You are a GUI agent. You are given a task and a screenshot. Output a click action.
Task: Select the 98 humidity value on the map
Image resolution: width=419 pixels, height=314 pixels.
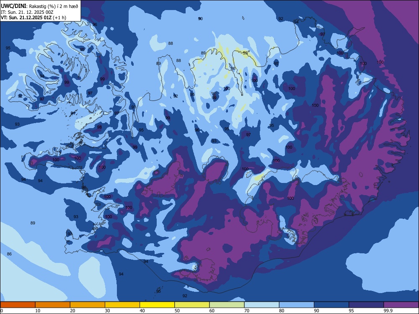99,127
